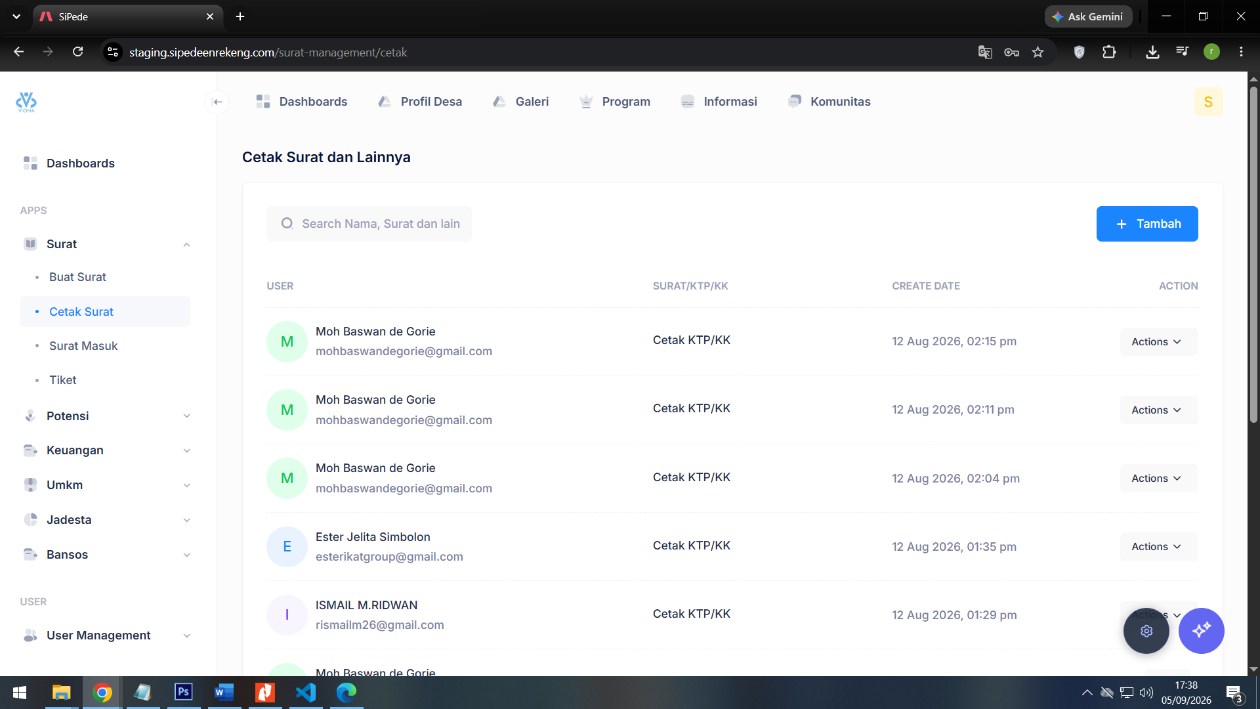Open the Informasi top menu

click(x=719, y=102)
